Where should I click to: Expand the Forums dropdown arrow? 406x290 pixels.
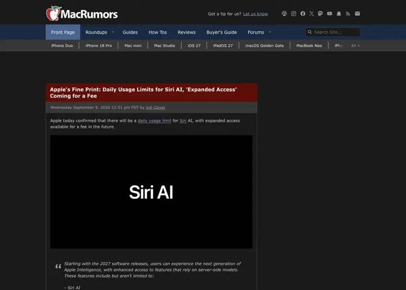pos(270,32)
